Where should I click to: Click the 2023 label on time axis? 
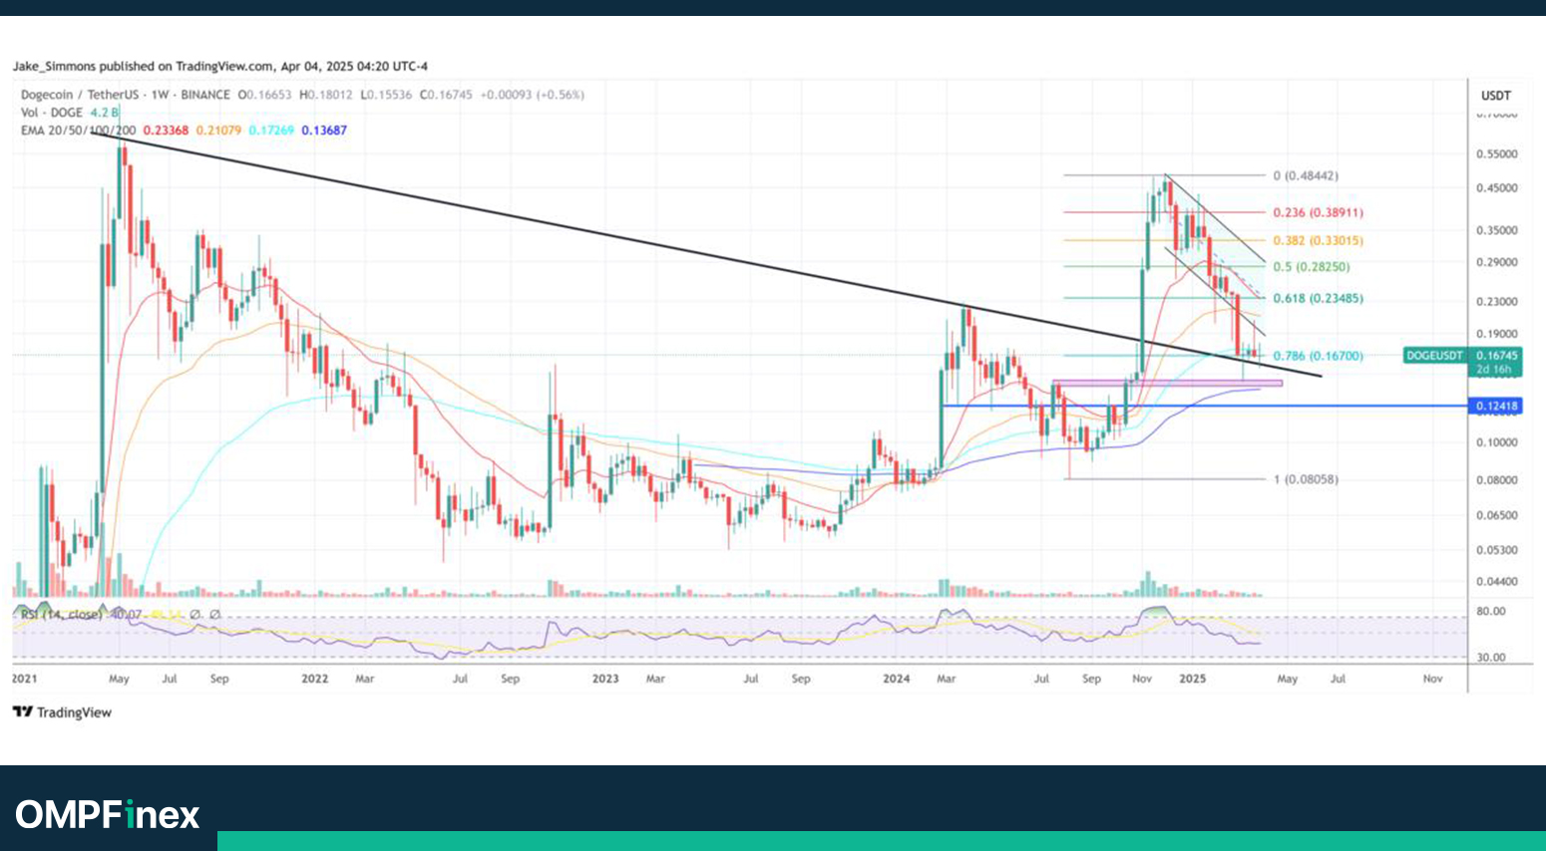pos(605,679)
